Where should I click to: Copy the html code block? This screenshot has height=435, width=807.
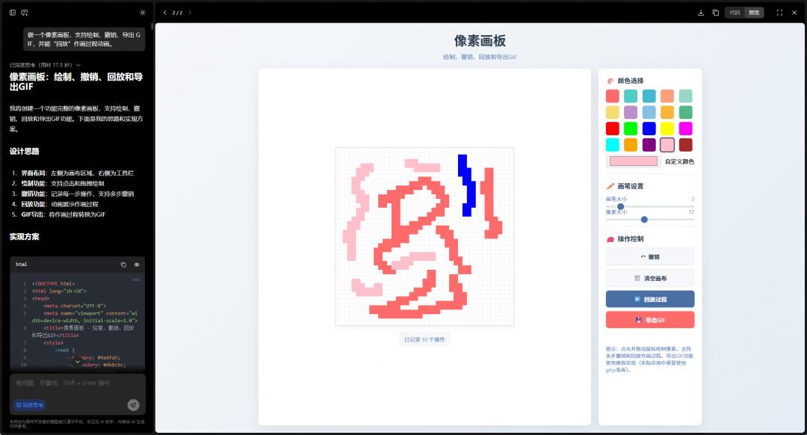(123, 265)
